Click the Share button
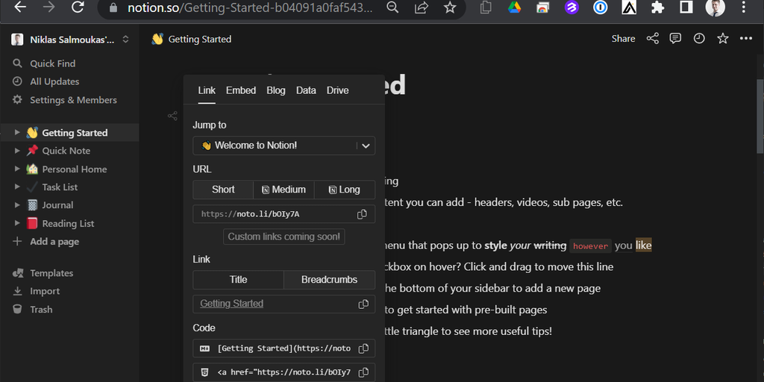This screenshot has width=764, height=382. 623,39
